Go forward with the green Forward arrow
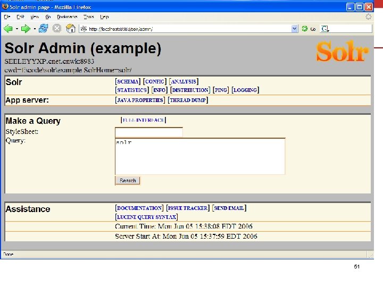 (x=26, y=29)
